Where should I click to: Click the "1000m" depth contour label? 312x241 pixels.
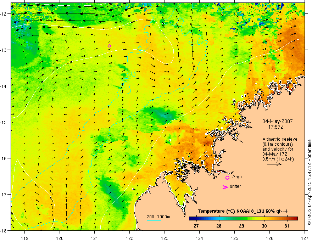164,217
